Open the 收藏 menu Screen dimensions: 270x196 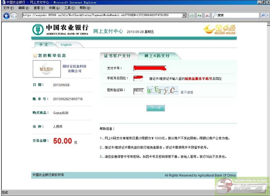tap(54, 8)
